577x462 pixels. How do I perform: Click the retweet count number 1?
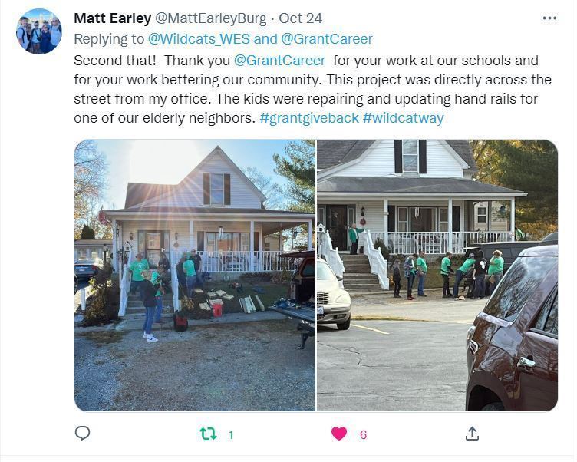click(x=231, y=435)
